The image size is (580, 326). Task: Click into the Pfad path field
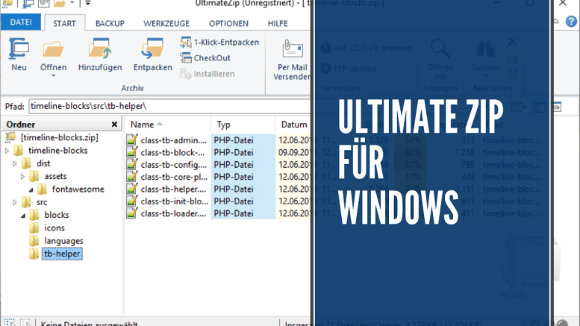[169, 107]
